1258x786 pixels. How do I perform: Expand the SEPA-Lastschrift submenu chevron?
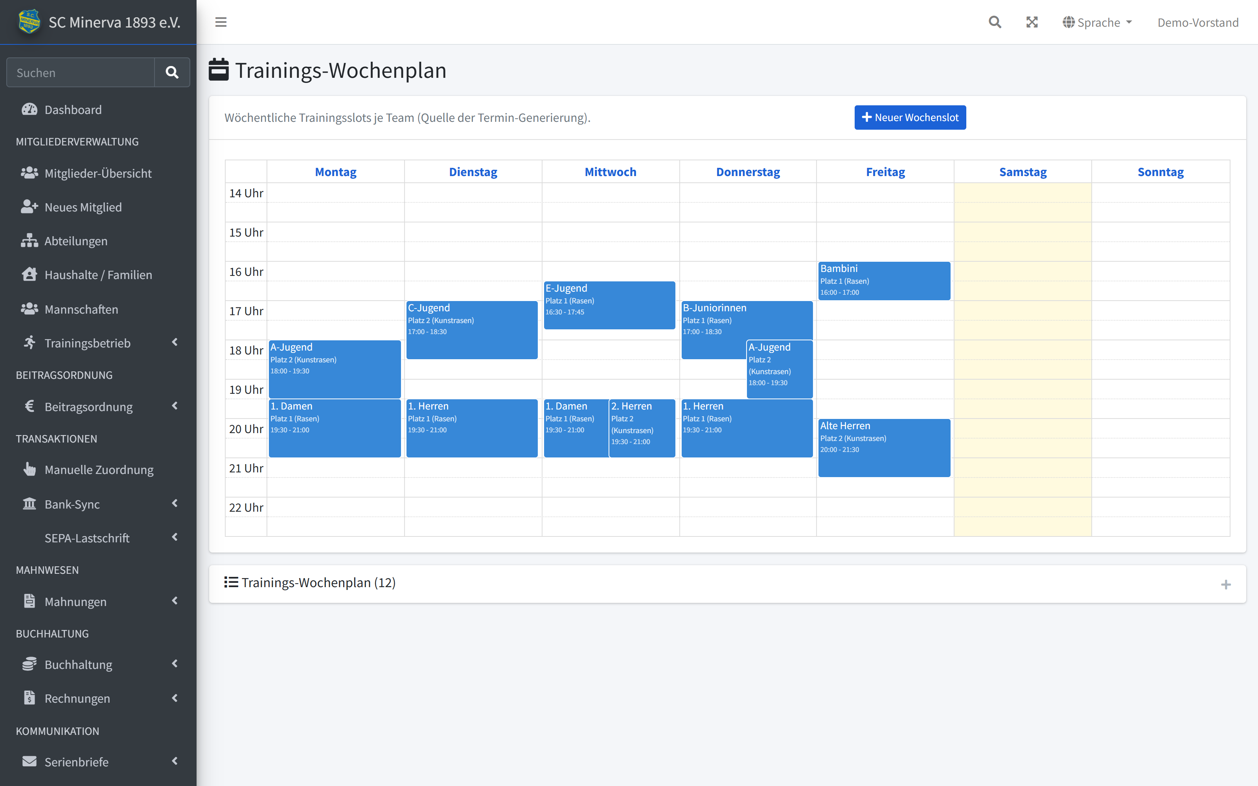(175, 537)
